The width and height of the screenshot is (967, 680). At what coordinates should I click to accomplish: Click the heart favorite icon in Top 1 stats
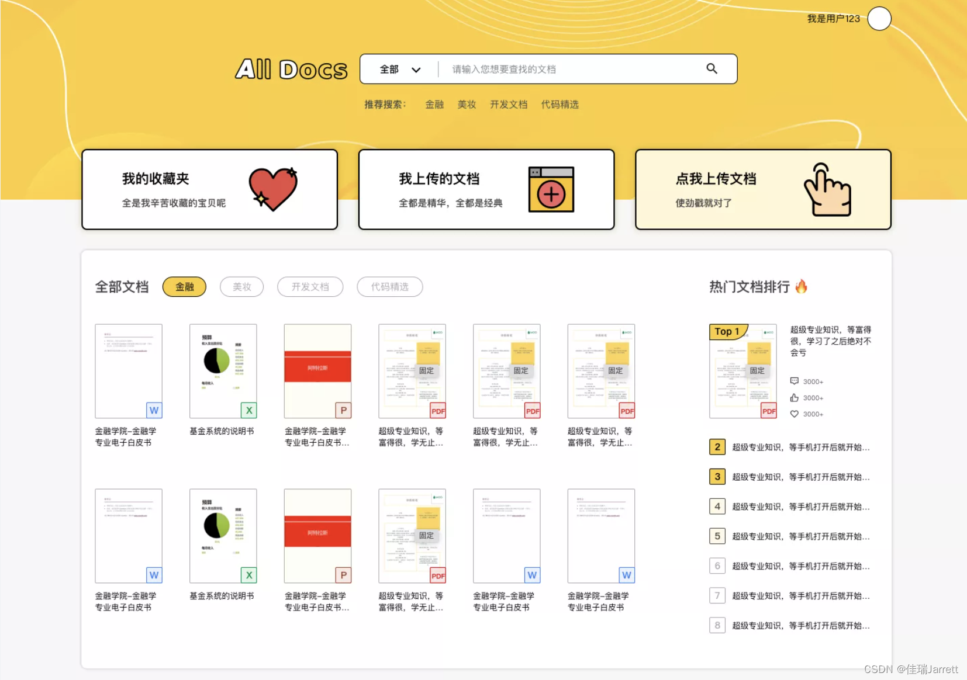coord(795,414)
